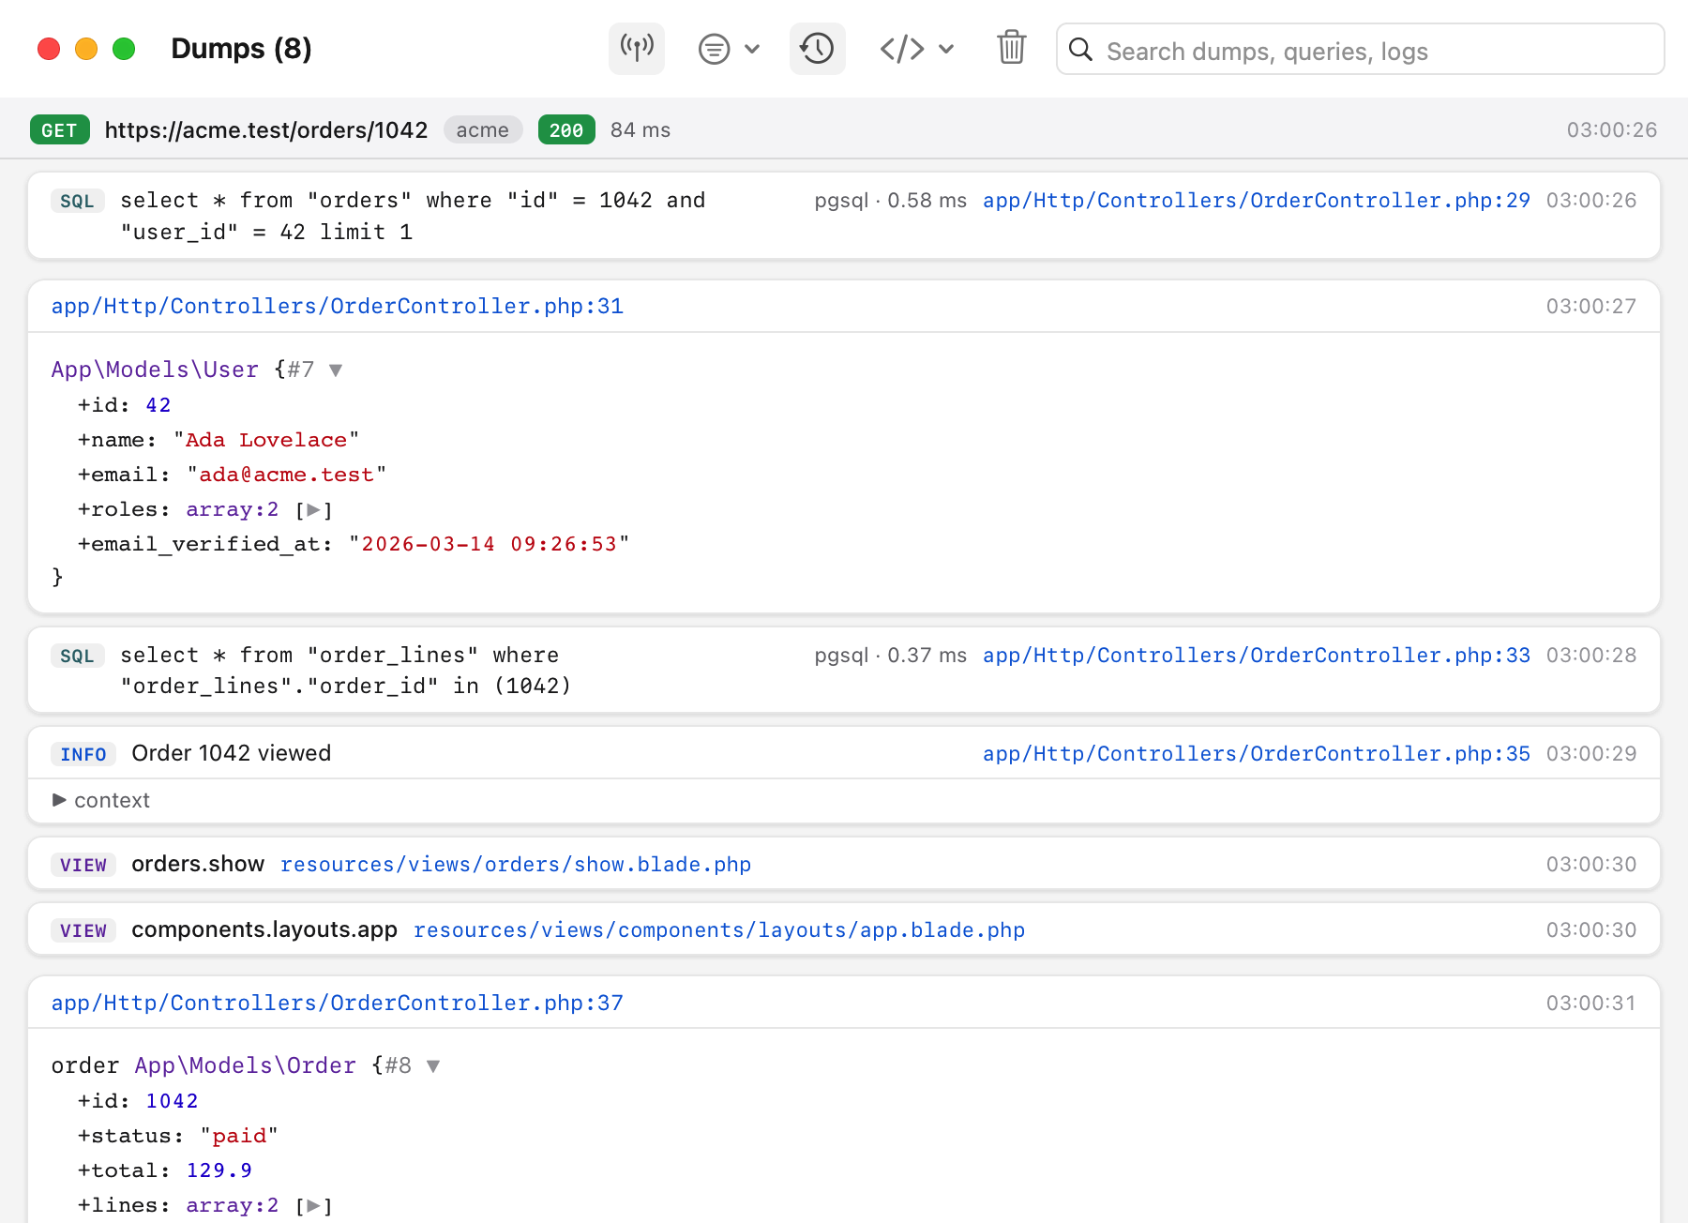The height and width of the screenshot is (1223, 1688).
Task: Click the "Dumps (8)" window title
Action: click(x=241, y=49)
